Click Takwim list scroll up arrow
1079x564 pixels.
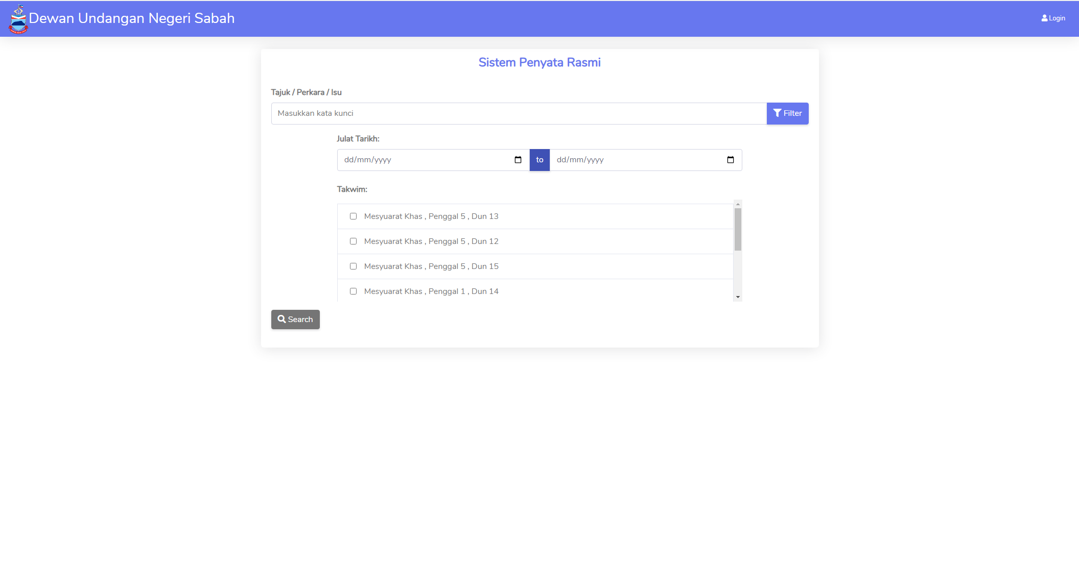[x=738, y=204]
